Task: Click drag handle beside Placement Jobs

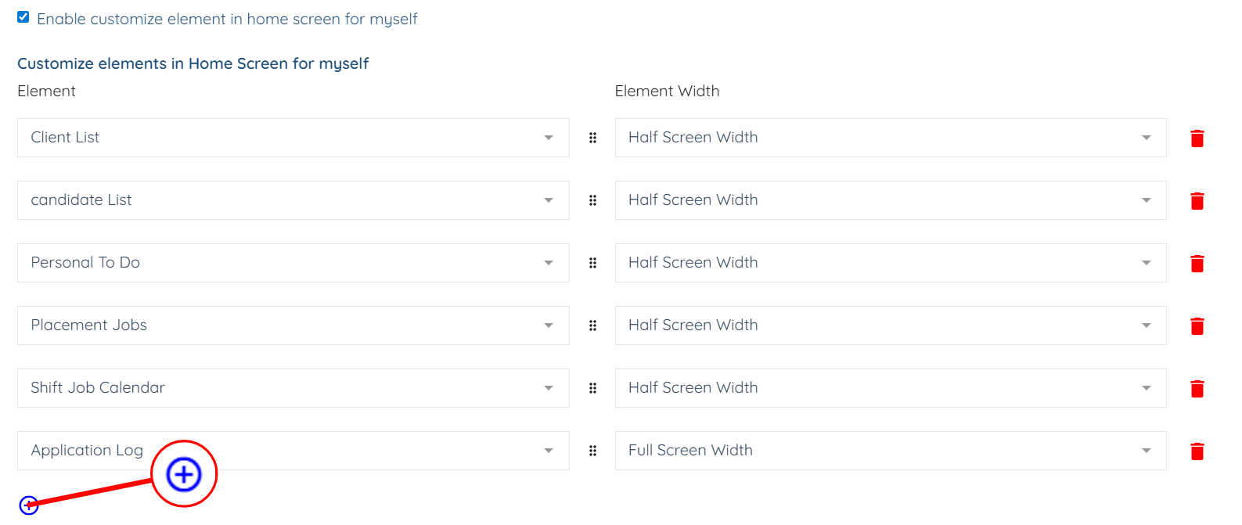Action: coord(592,325)
